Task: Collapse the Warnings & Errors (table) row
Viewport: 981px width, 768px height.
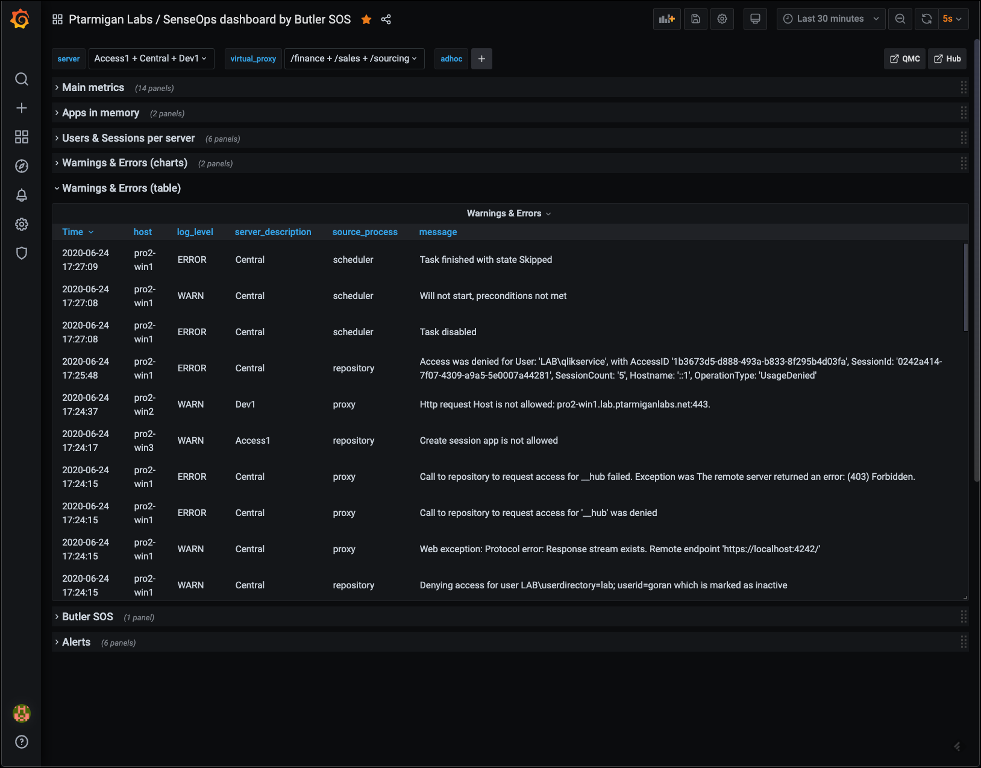Action: point(121,188)
